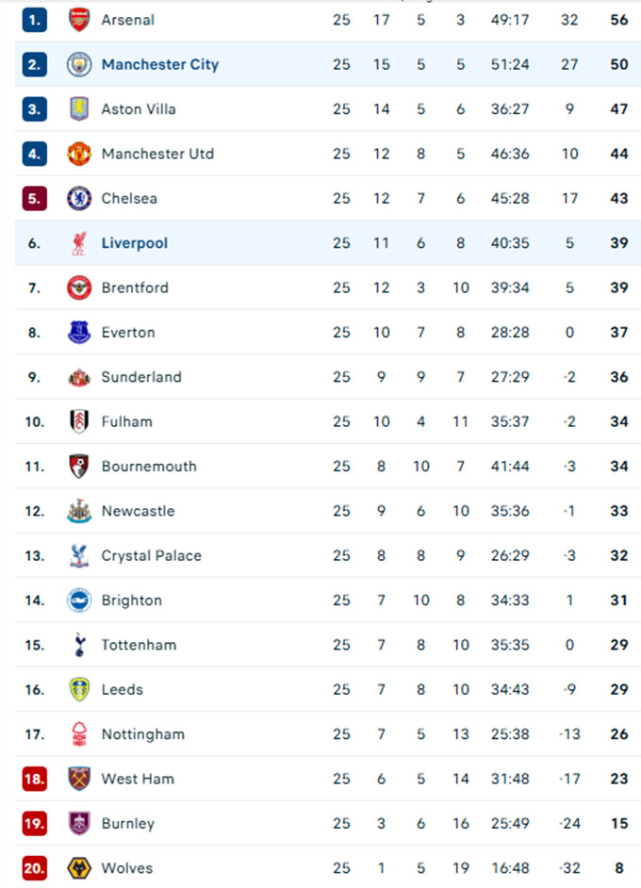Click the red rank 18 relegation badge

pos(35,779)
